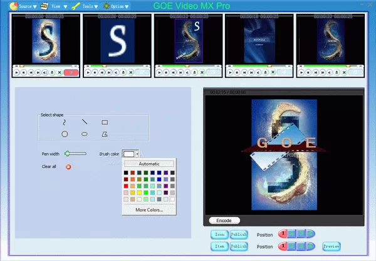
Task: Select position 1 in the top Position row
Action: (283, 234)
